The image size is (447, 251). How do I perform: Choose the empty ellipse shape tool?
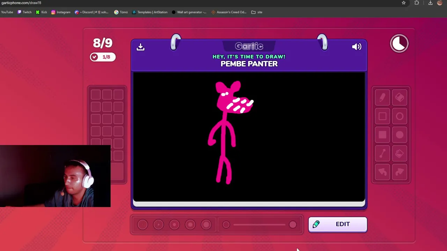400,116
